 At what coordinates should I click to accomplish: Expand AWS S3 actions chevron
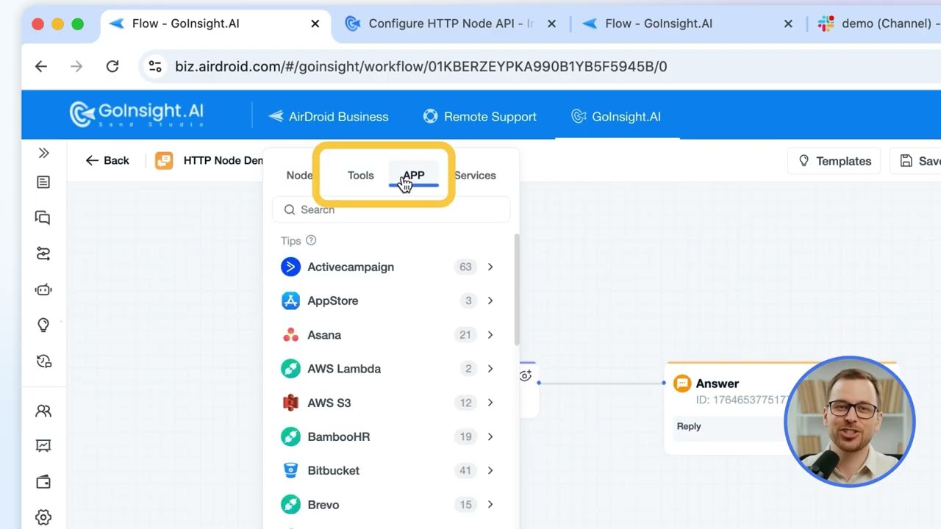pos(490,403)
